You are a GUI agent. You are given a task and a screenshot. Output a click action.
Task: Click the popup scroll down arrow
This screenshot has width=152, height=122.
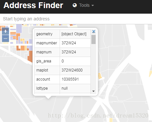tap(94, 91)
